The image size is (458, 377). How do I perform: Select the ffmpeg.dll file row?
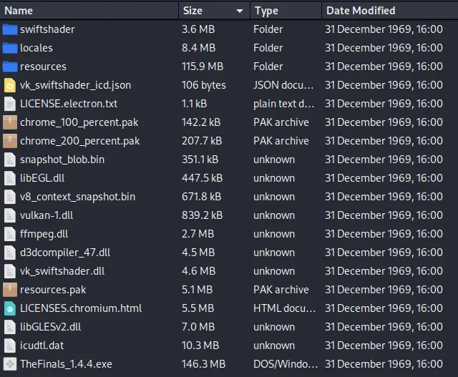click(x=44, y=234)
